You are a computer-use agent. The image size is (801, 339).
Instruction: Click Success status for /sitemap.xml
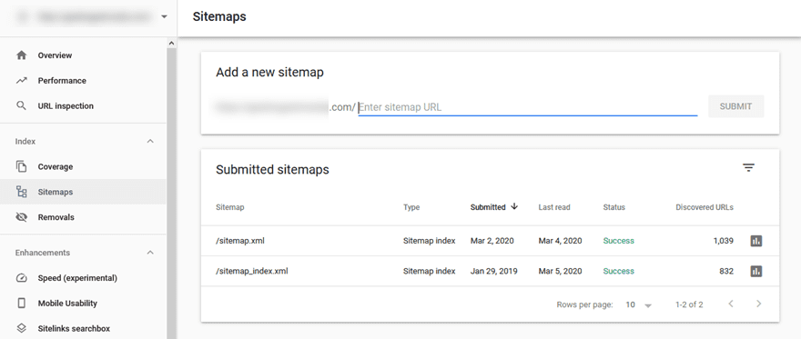[619, 241]
